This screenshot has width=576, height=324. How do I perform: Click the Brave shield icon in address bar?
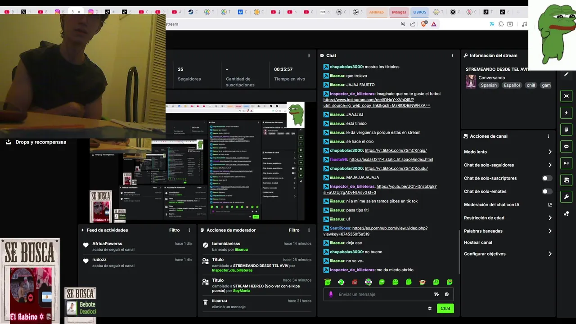pos(423,24)
